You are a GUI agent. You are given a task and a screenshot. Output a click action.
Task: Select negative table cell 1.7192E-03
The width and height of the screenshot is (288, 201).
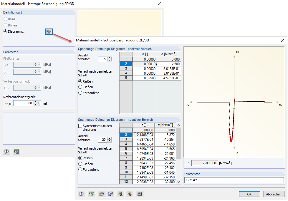pos(143,168)
